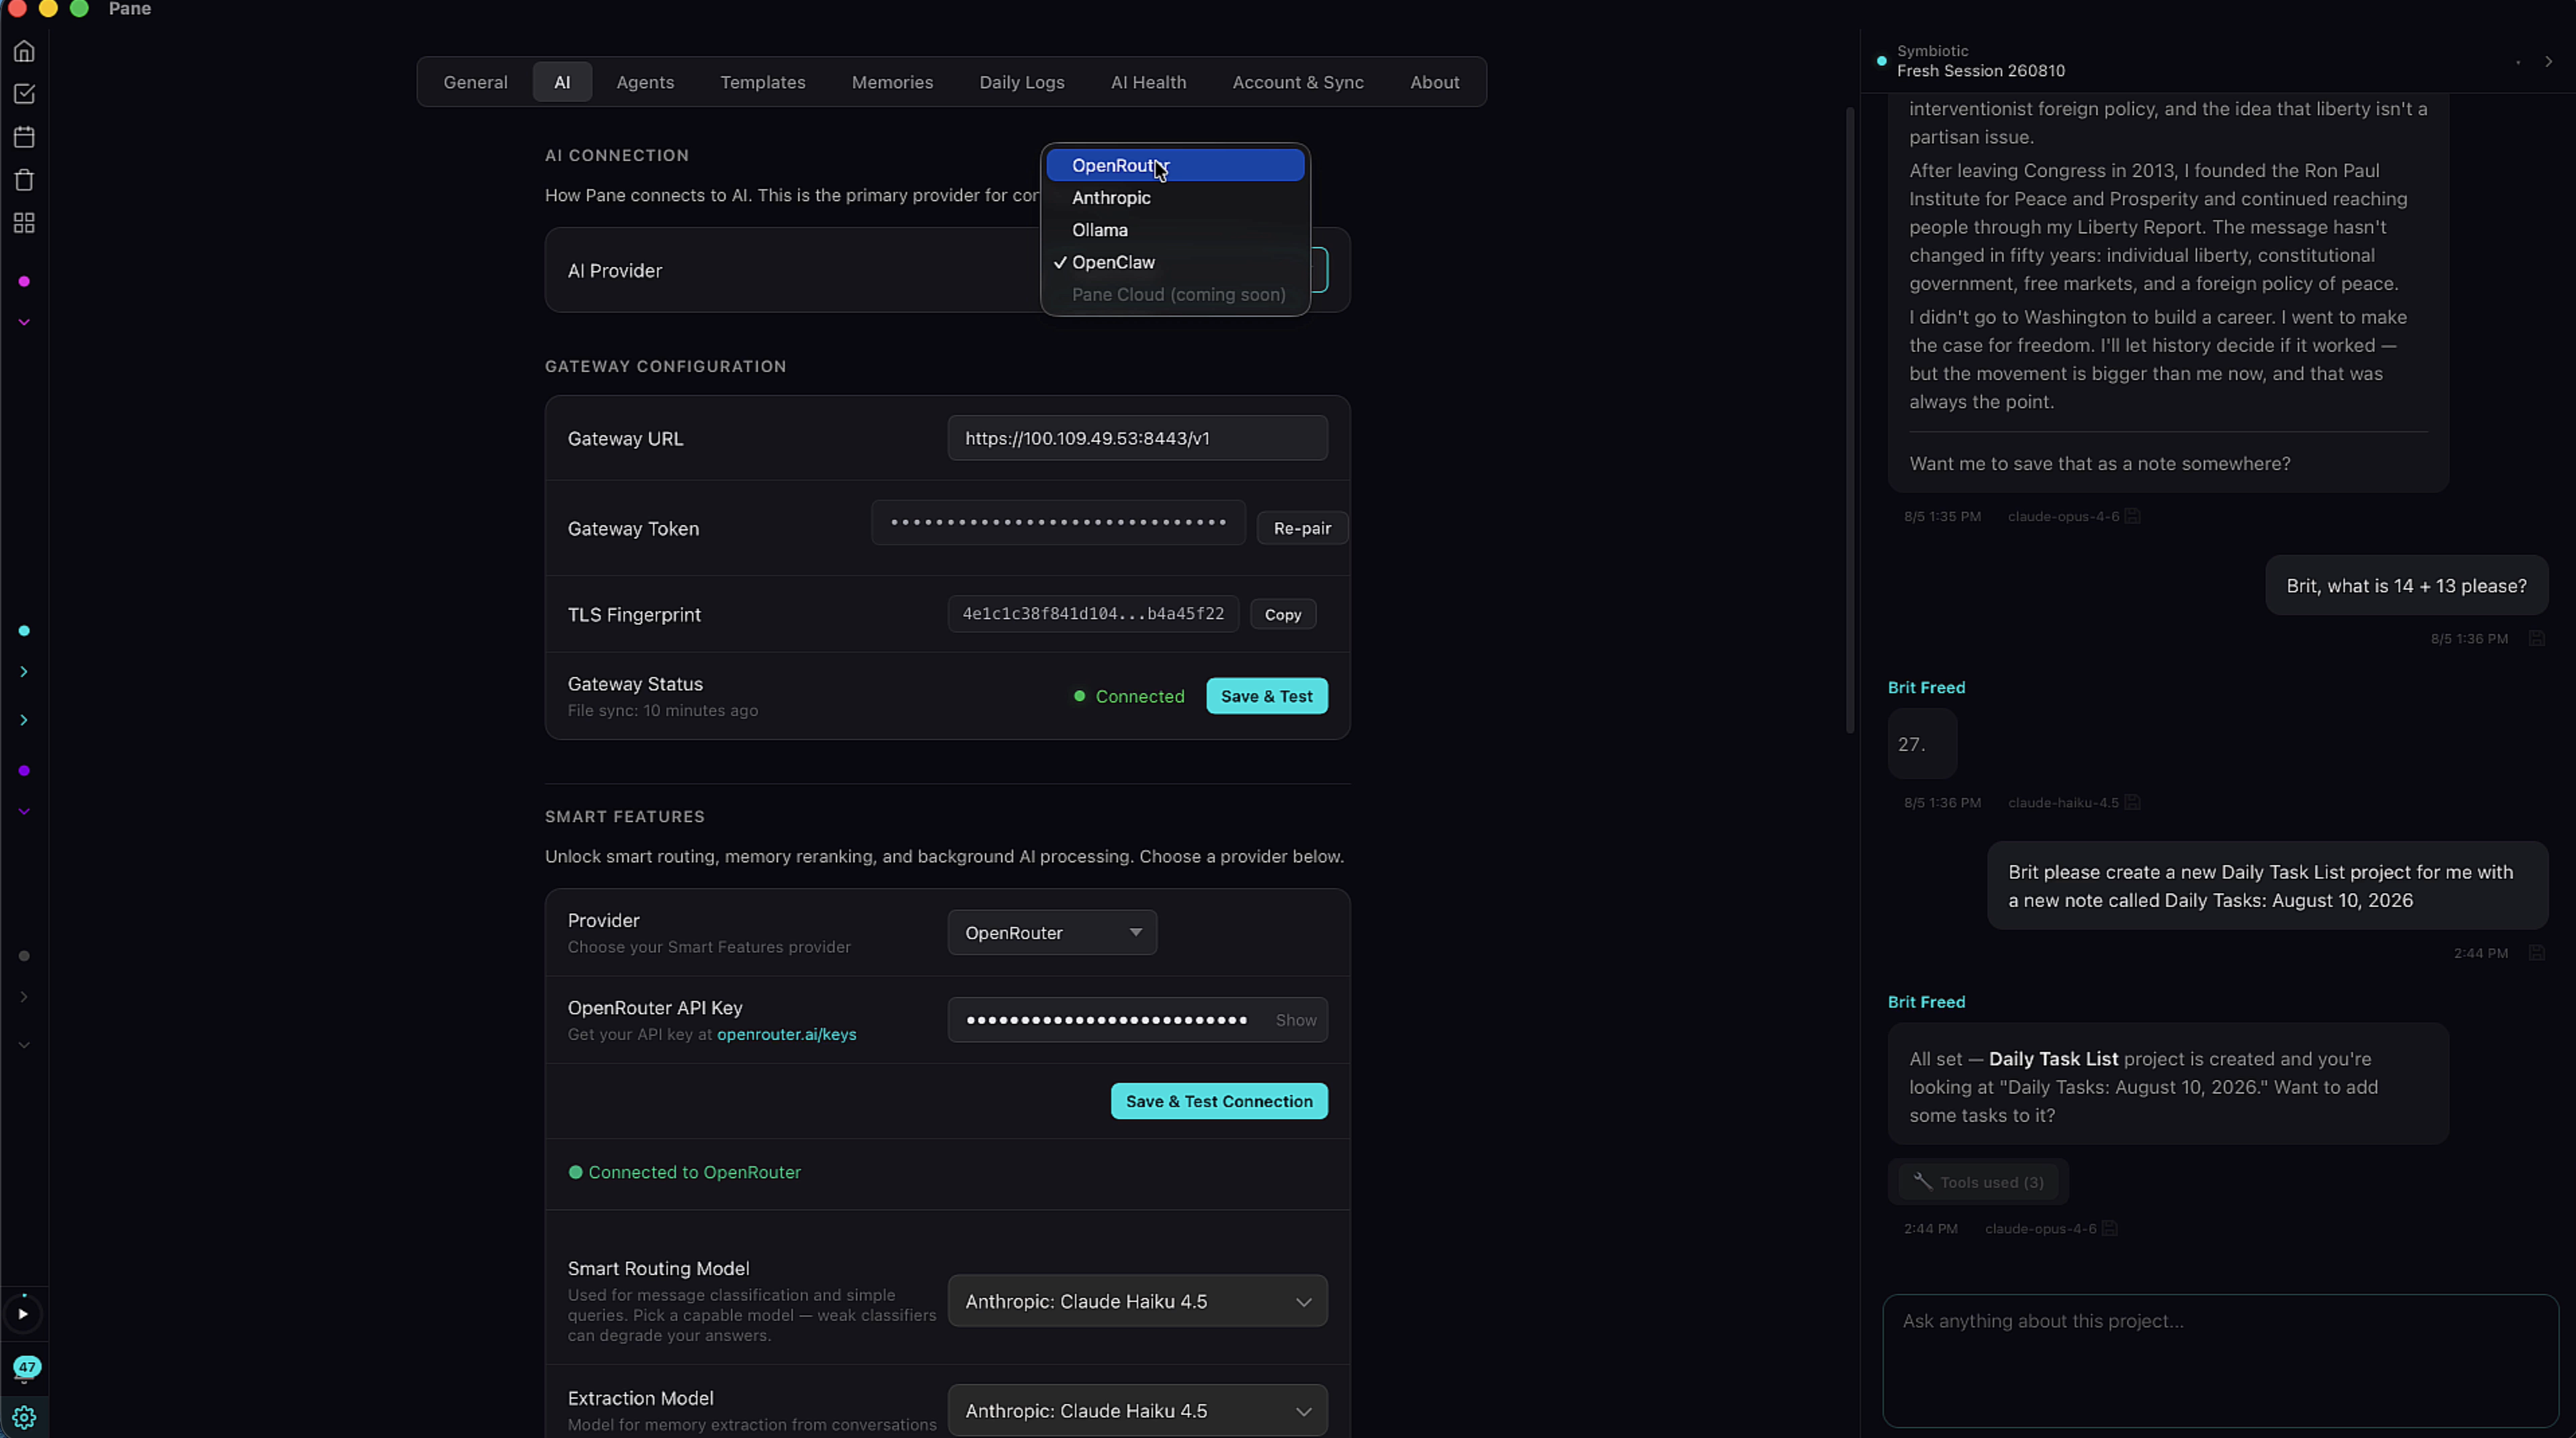Expand the gray right chevron in sidebar

[24, 997]
